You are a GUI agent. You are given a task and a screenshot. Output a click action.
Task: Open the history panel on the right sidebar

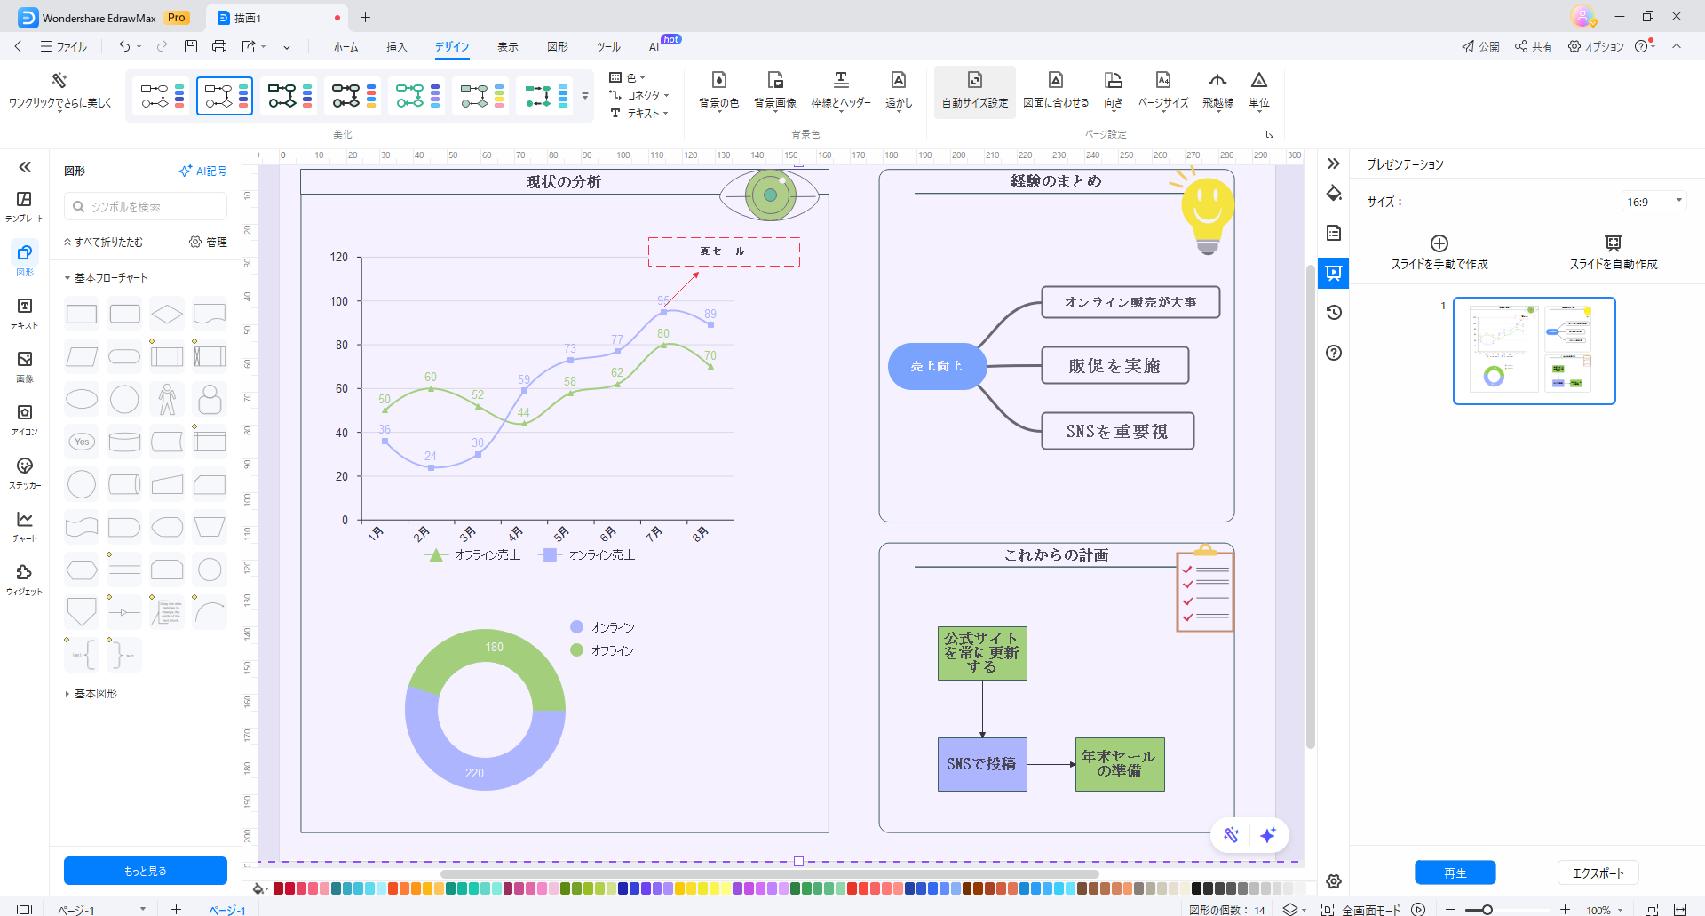pyautogui.click(x=1333, y=313)
